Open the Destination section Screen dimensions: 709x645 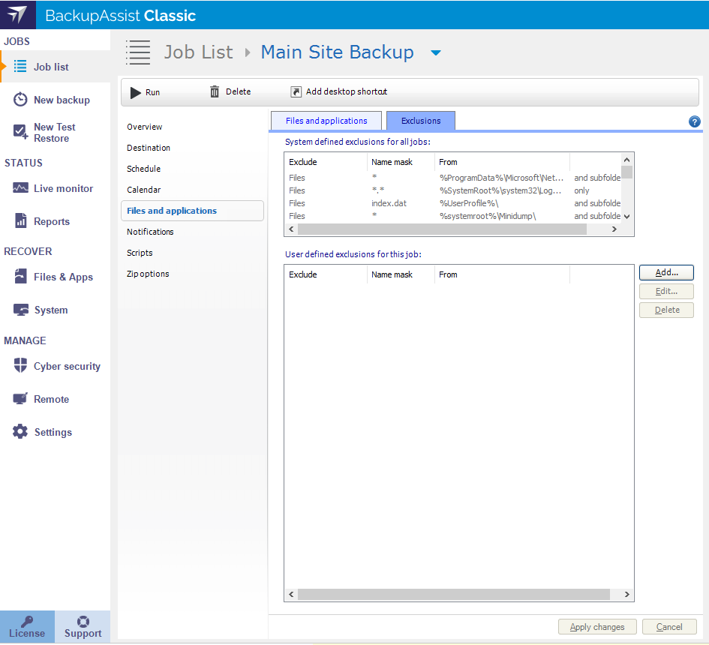pyautogui.click(x=149, y=148)
